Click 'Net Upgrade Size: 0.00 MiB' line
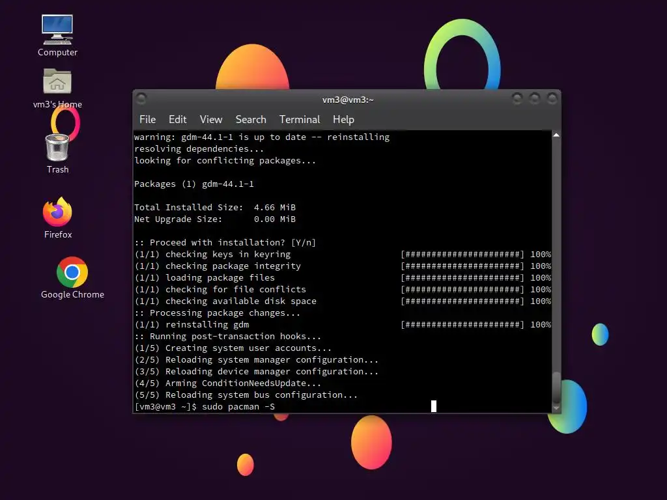Viewport: 667px width, 500px height. click(215, 219)
